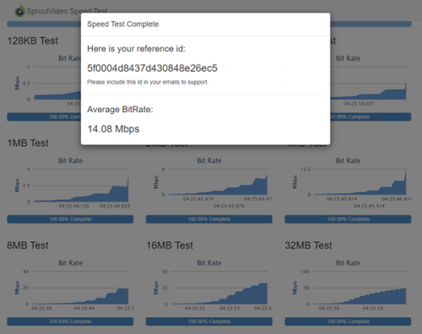The width and height of the screenshot is (422, 334).
Task: Click the 04:25:38.077 timestamp label
Action: coord(360,104)
